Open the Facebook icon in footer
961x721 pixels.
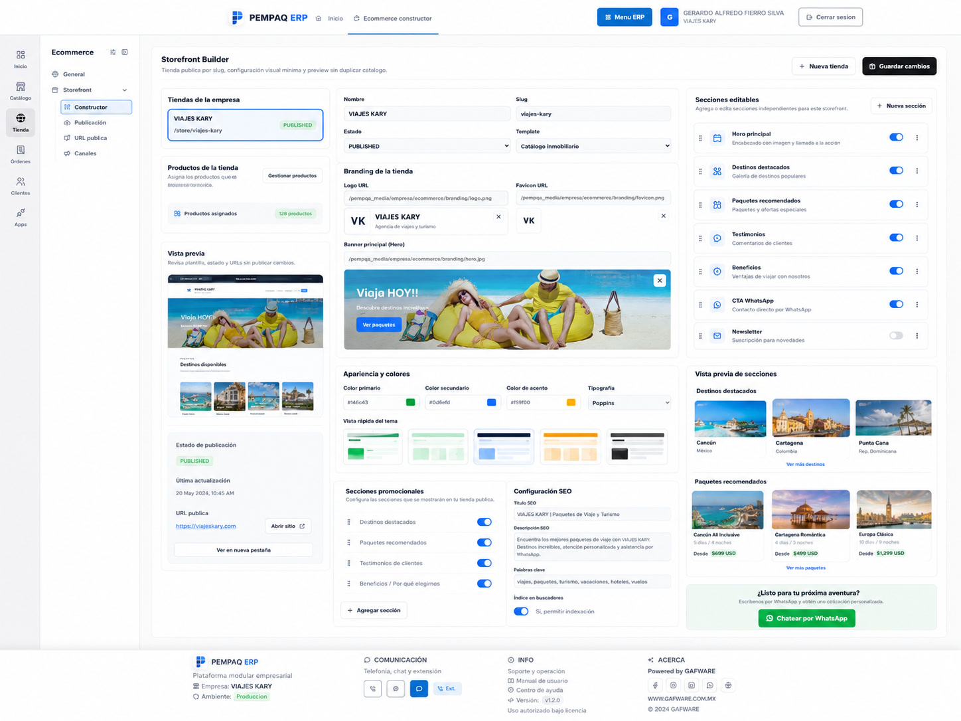[655, 685]
